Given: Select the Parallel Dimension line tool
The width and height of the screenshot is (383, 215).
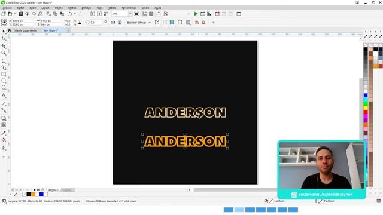Looking at the screenshot, I should tap(4, 104).
